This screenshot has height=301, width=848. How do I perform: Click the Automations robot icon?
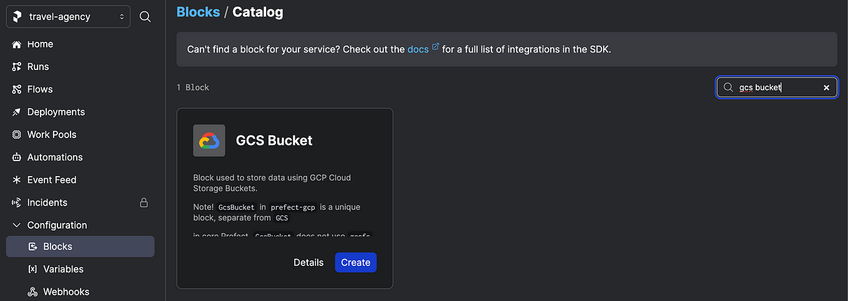(x=17, y=157)
